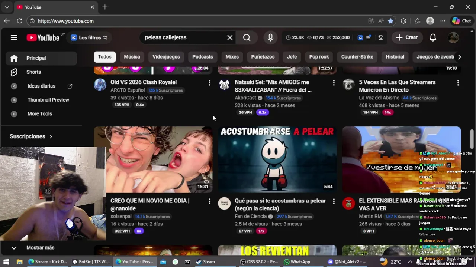Open the browser favorites list icon
This screenshot has width=476, height=267.
[x=417, y=21]
